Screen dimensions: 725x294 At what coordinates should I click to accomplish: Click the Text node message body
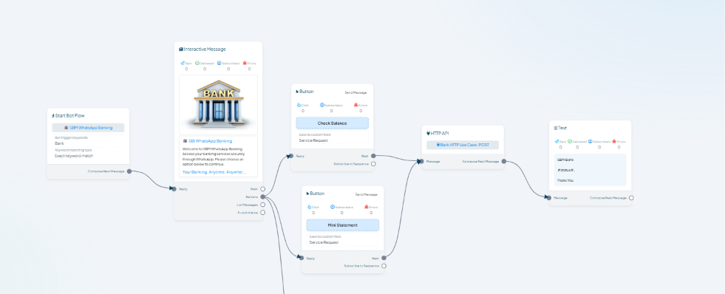590,170
